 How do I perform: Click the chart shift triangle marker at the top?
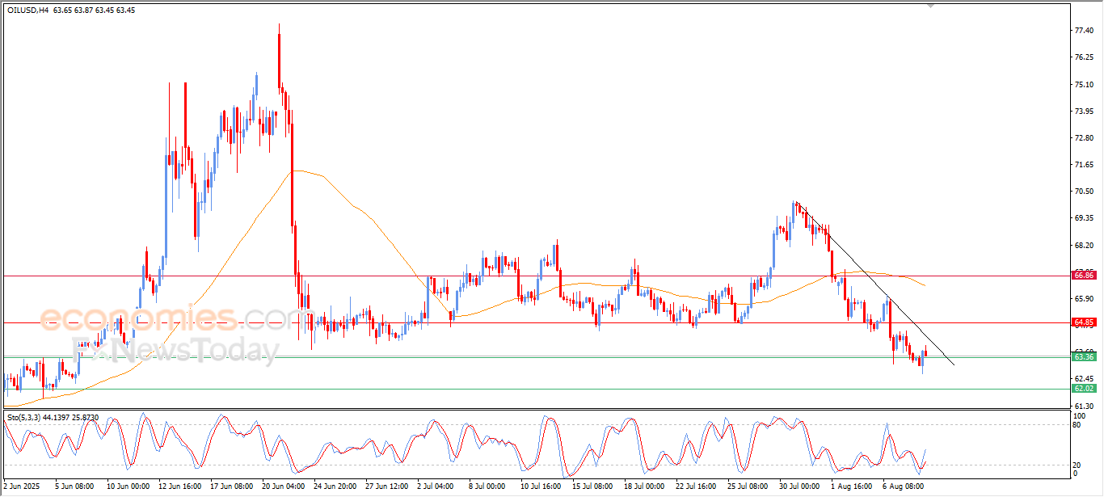(931, 6)
